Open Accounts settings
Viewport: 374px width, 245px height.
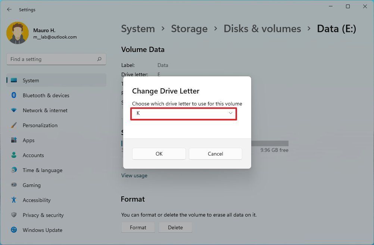coord(34,155)
